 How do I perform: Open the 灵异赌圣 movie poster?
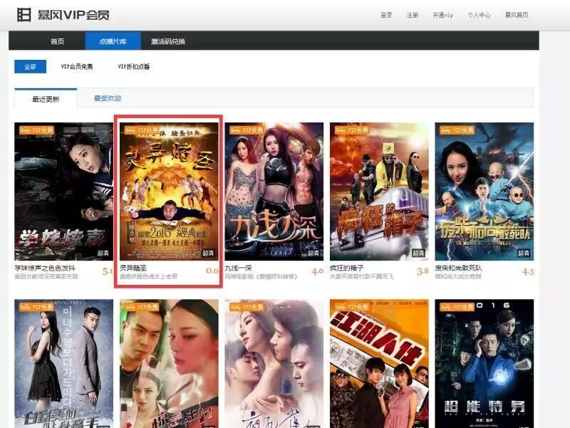[169, 192]
